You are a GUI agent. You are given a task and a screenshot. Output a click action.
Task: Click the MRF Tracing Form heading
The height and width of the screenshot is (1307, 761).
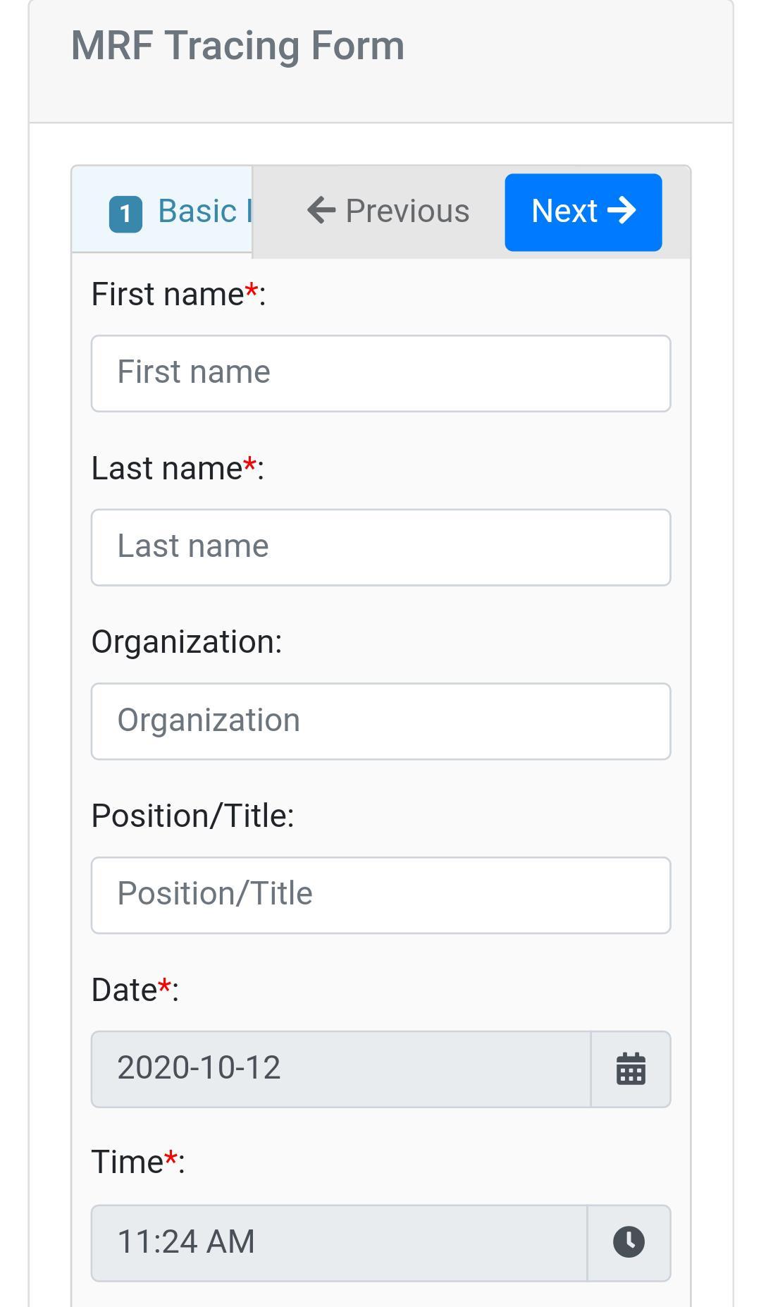[x=237, y=46]
